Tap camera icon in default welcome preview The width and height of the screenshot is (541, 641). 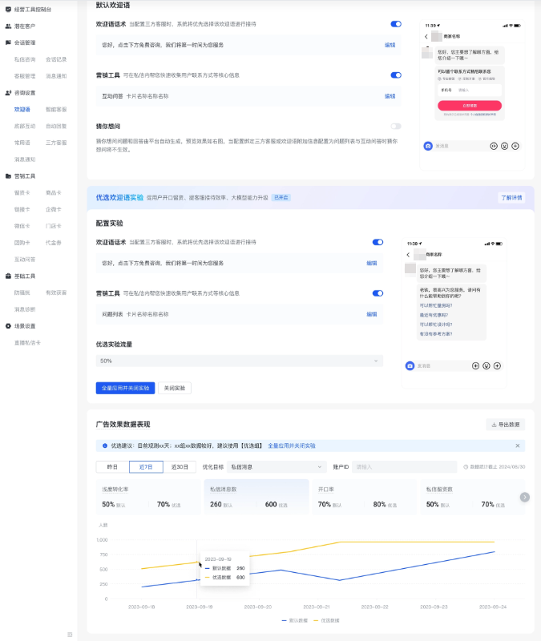428,146
